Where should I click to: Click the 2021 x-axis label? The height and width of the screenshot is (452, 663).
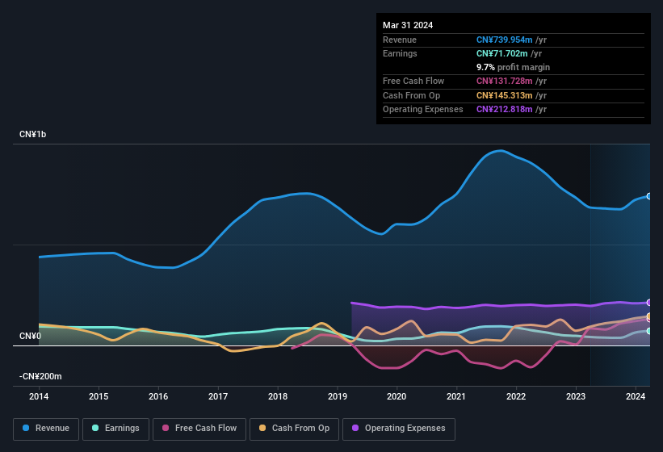tap(456, 396)
